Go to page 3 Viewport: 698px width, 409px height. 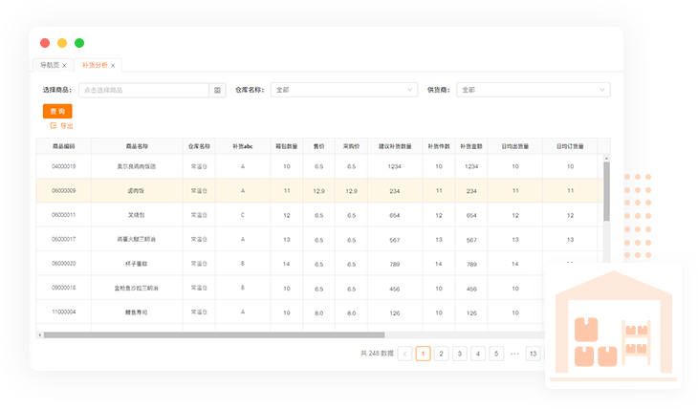(459, 354)
